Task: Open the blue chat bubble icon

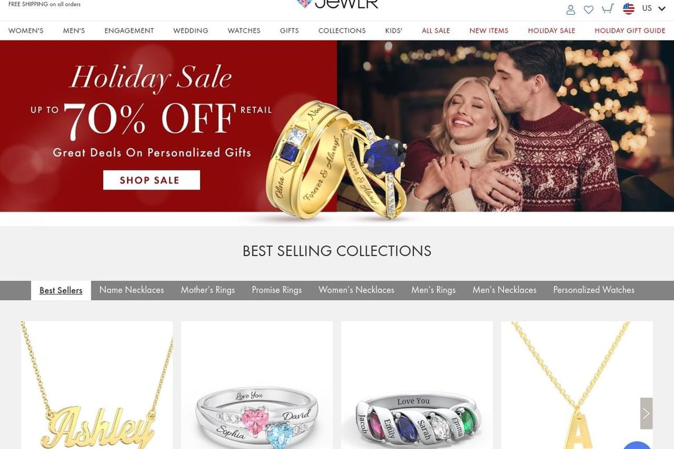Action: [637, 445]
